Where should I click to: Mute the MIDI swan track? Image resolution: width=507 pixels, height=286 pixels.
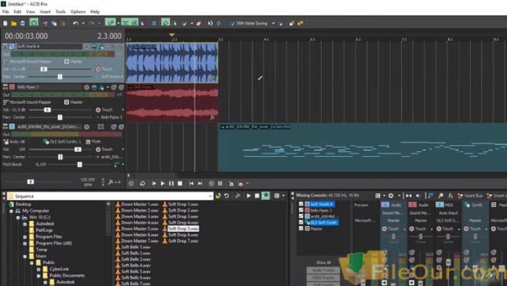[114, 127]
